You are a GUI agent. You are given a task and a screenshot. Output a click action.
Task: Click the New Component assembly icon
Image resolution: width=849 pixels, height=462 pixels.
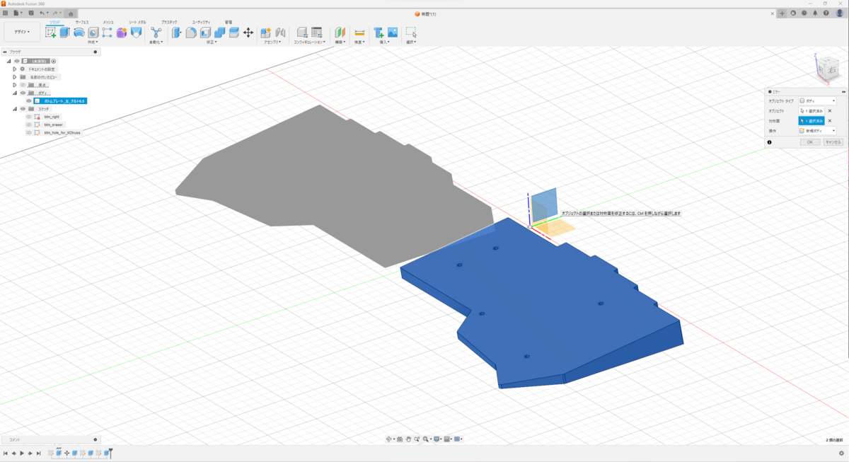click(x=266, y=33)
